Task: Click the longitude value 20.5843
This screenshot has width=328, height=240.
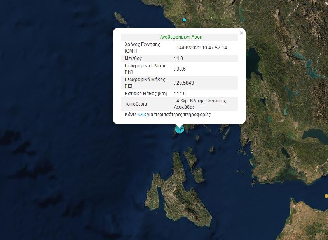Action: click(x=184, y=82)
